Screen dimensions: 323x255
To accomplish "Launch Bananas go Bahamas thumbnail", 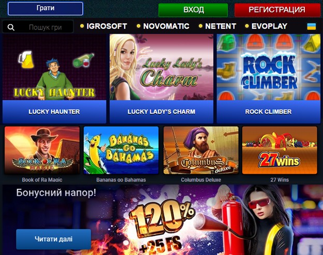I will coord(121,150).
